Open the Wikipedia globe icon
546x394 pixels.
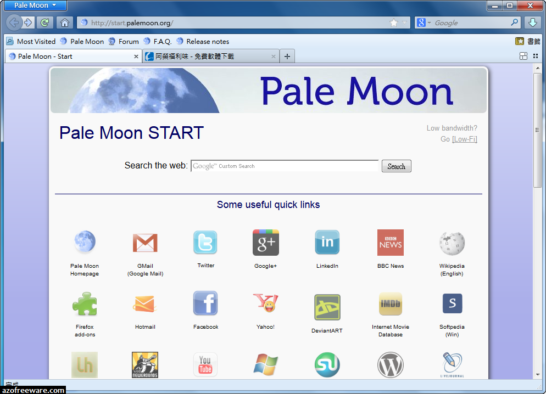452,244
